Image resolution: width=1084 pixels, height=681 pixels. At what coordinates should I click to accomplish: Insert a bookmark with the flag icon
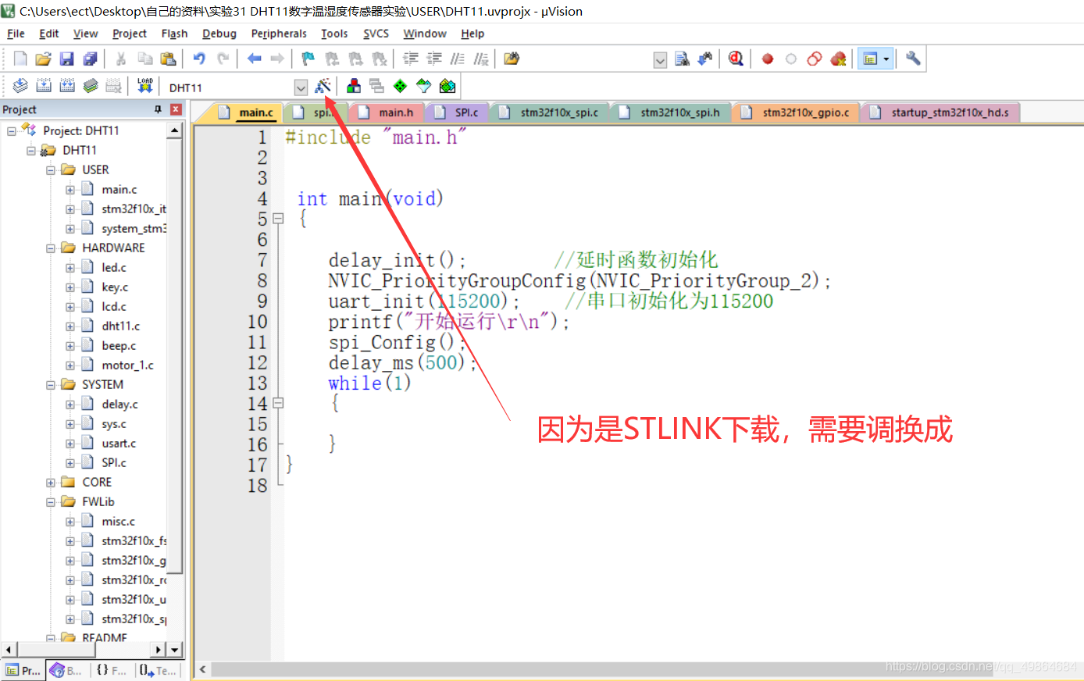[x=308, y=59]
